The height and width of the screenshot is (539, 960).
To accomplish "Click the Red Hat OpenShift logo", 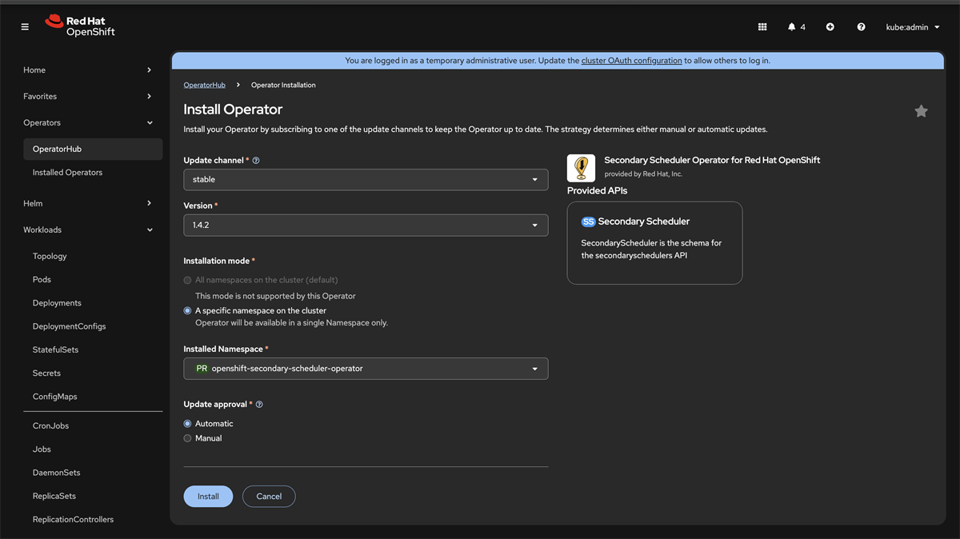I will pos(80,26).
